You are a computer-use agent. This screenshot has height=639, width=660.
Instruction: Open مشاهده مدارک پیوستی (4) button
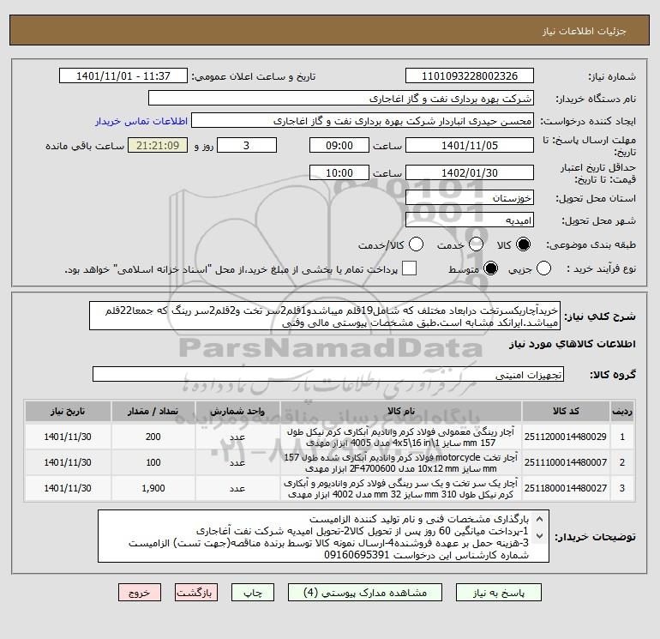365,593
